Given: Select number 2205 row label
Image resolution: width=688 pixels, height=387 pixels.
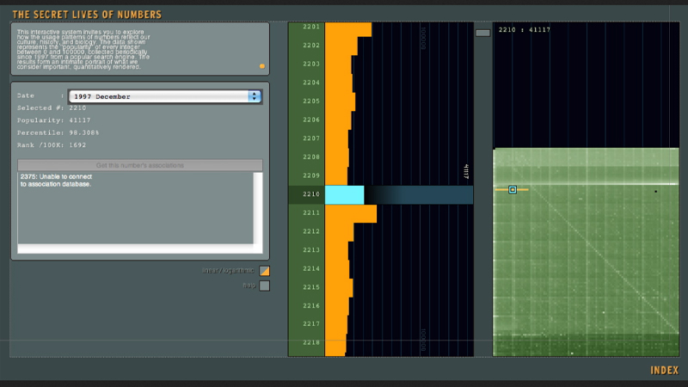Looking at the screenshot, I should (x=310, y=101).
